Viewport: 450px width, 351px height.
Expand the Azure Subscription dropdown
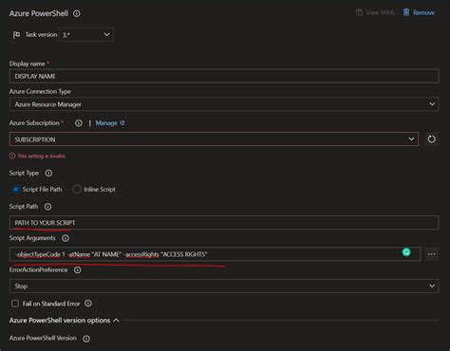pos(214,139)
